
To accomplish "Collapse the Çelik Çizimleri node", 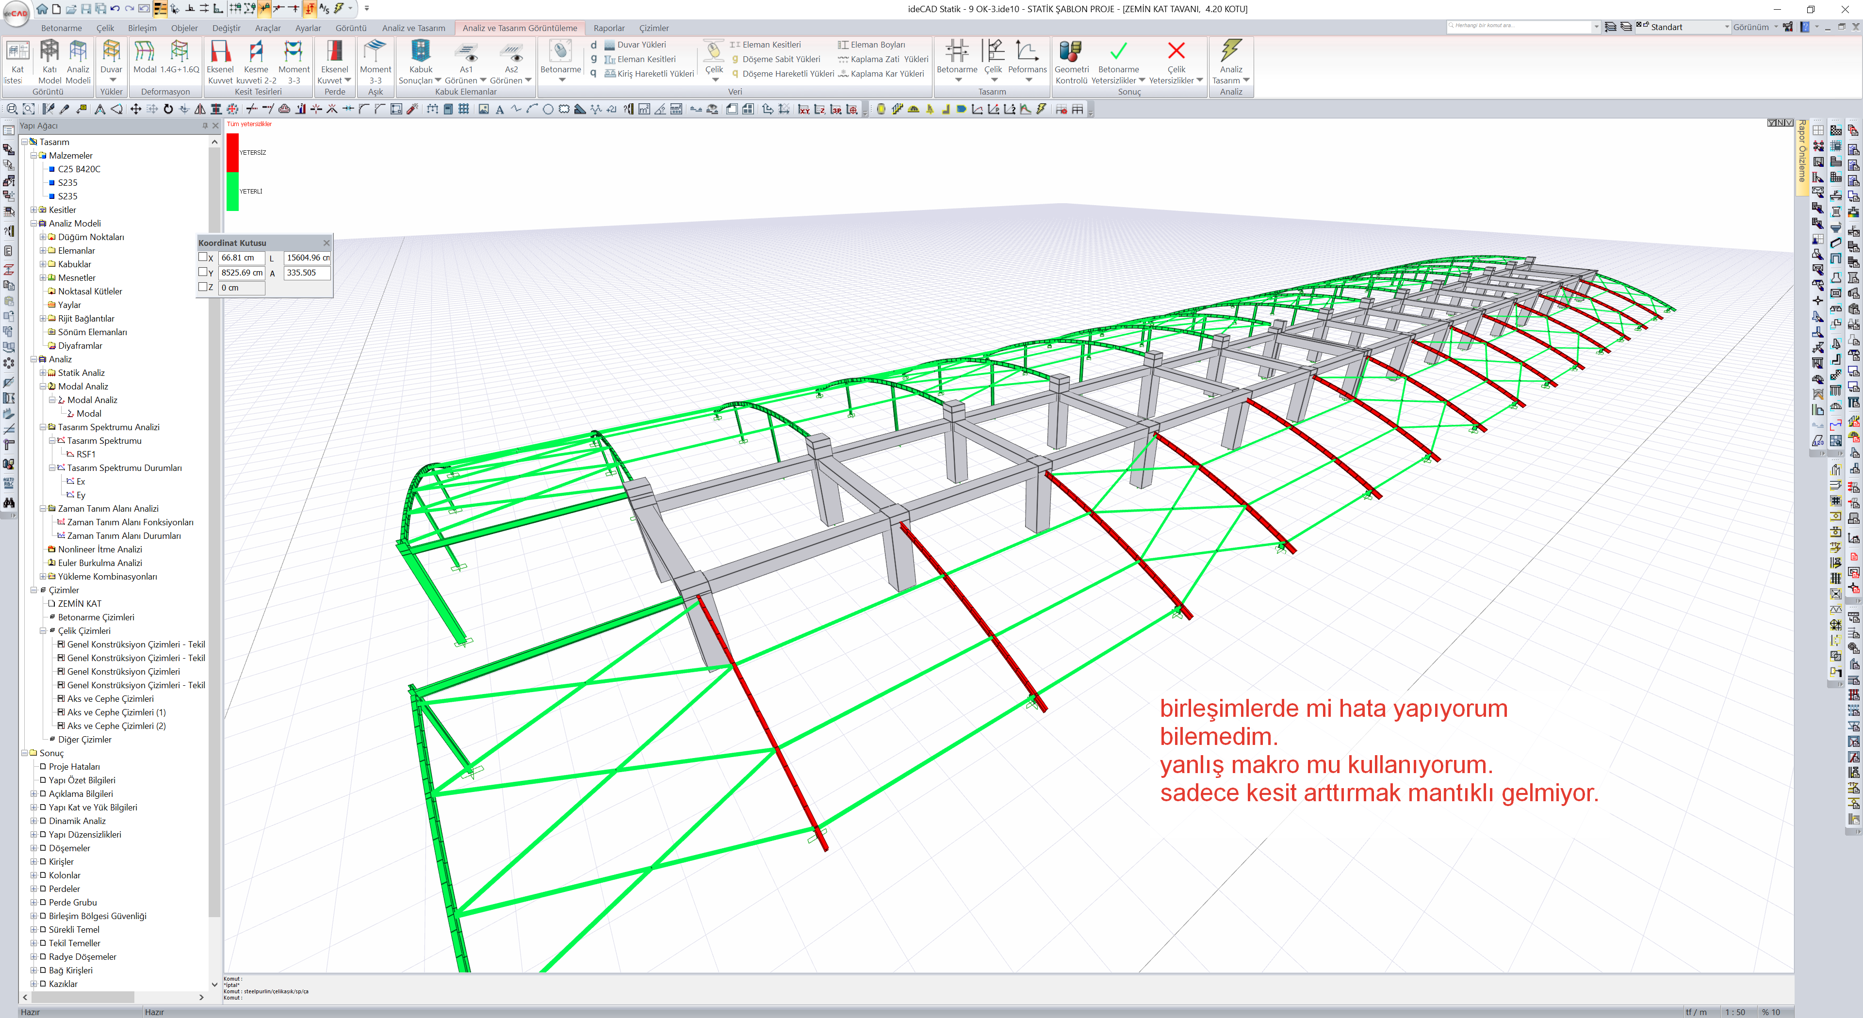I will (x=43, y=630).
